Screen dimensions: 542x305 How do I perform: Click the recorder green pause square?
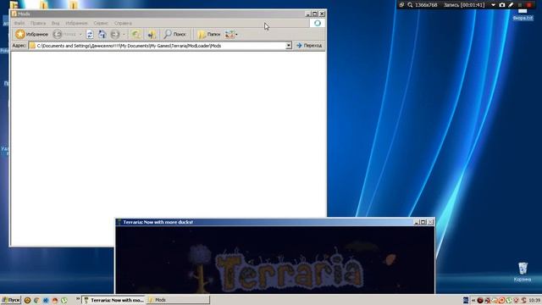tap(520, 5)
